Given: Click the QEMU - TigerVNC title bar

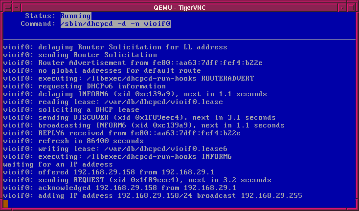Looking at the screenshot, I should (179, 5).
